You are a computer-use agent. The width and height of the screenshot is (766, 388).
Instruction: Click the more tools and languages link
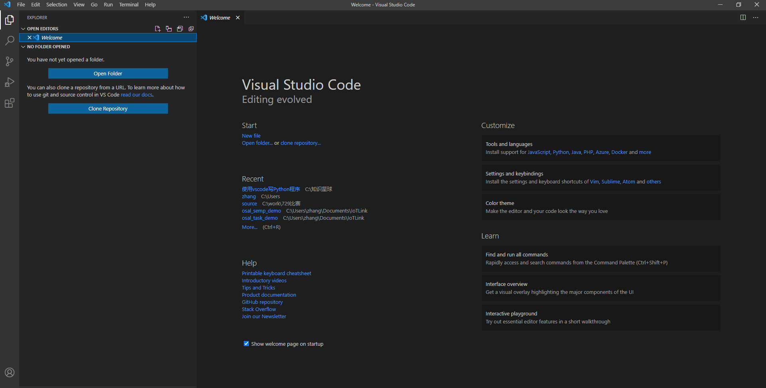pyautogui.click(x=645, y=152)
